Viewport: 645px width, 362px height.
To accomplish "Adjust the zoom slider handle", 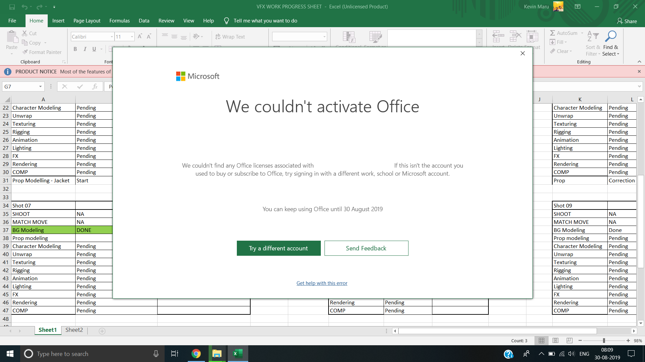I will click(604, 341).
